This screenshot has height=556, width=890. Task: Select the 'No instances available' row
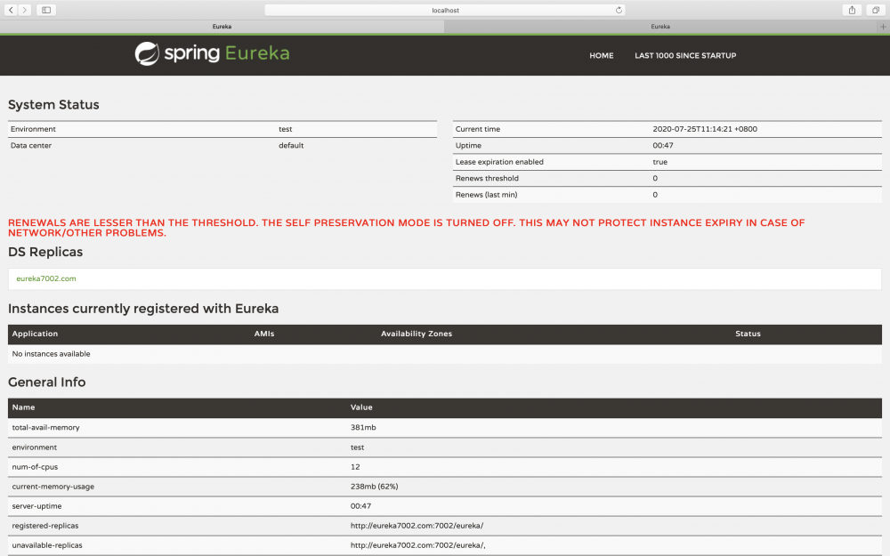tap(49, 353)
